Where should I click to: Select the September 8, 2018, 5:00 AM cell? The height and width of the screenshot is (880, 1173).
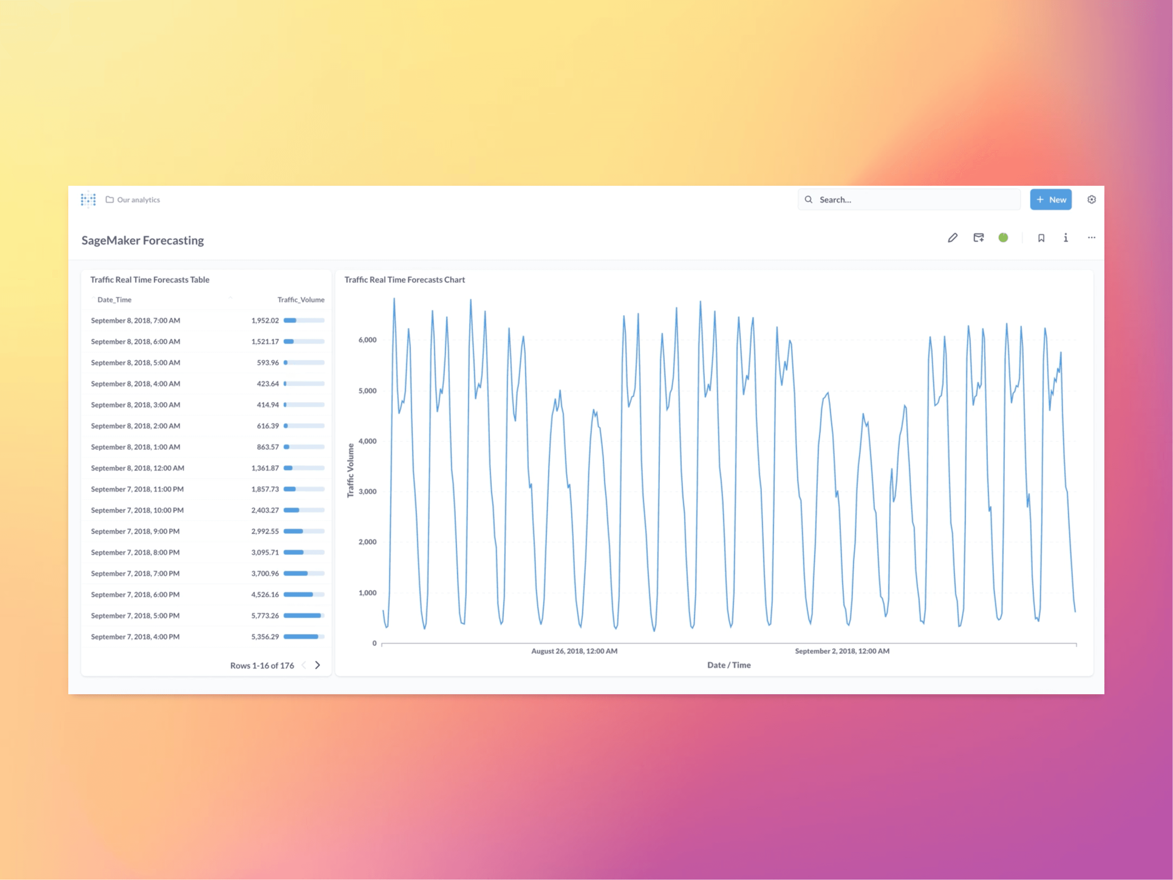point(135,363)
